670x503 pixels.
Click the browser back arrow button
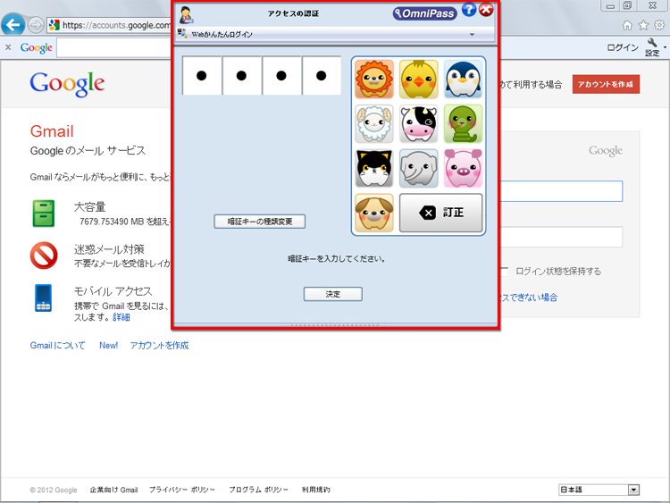(x=13, y=25)
